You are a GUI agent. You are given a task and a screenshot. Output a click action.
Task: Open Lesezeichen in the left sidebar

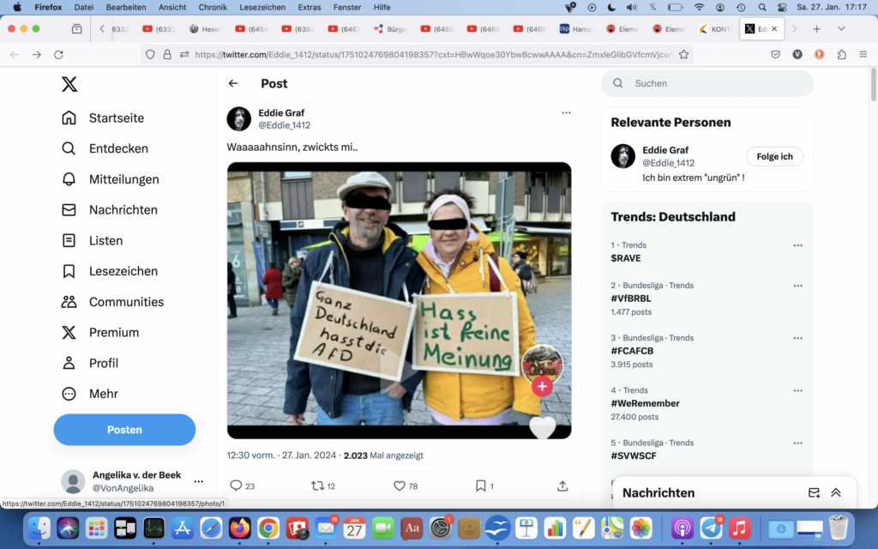(123, 271)
